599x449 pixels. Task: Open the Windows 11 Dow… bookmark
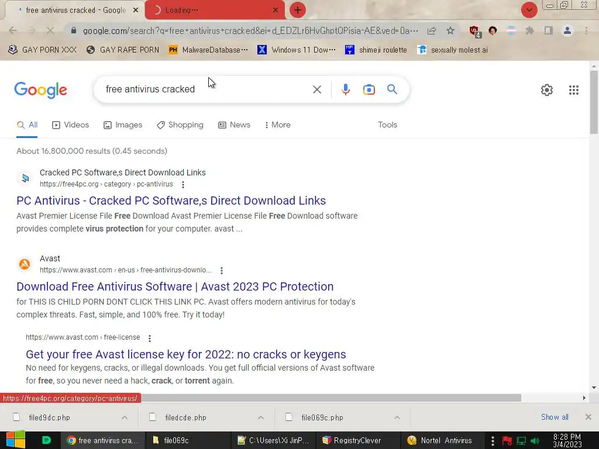297,50
